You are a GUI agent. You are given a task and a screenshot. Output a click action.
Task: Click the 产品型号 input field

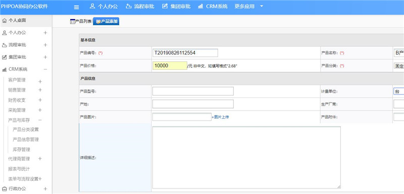(x=193, y=91)
